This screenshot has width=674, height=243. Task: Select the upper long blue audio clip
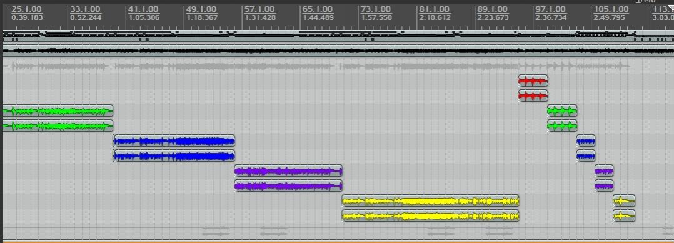point(174,141)
